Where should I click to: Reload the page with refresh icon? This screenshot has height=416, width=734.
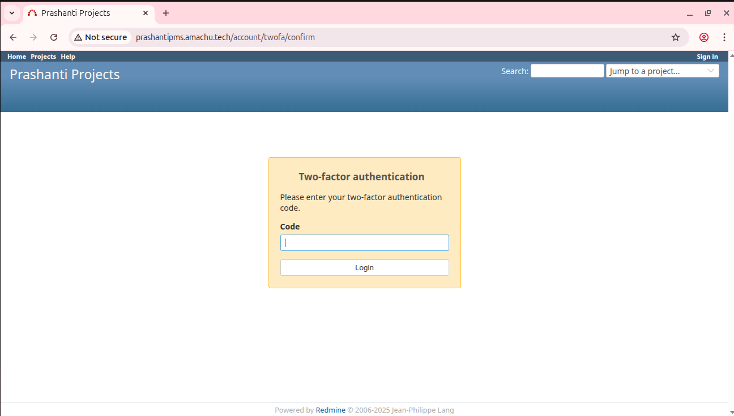click(54, 37)
